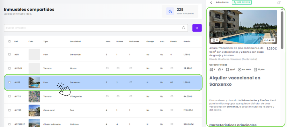The height and width of the screenshot is (127, 287).
Task: Click the 170.000€ price cell
Action: (x=188, y=110)
